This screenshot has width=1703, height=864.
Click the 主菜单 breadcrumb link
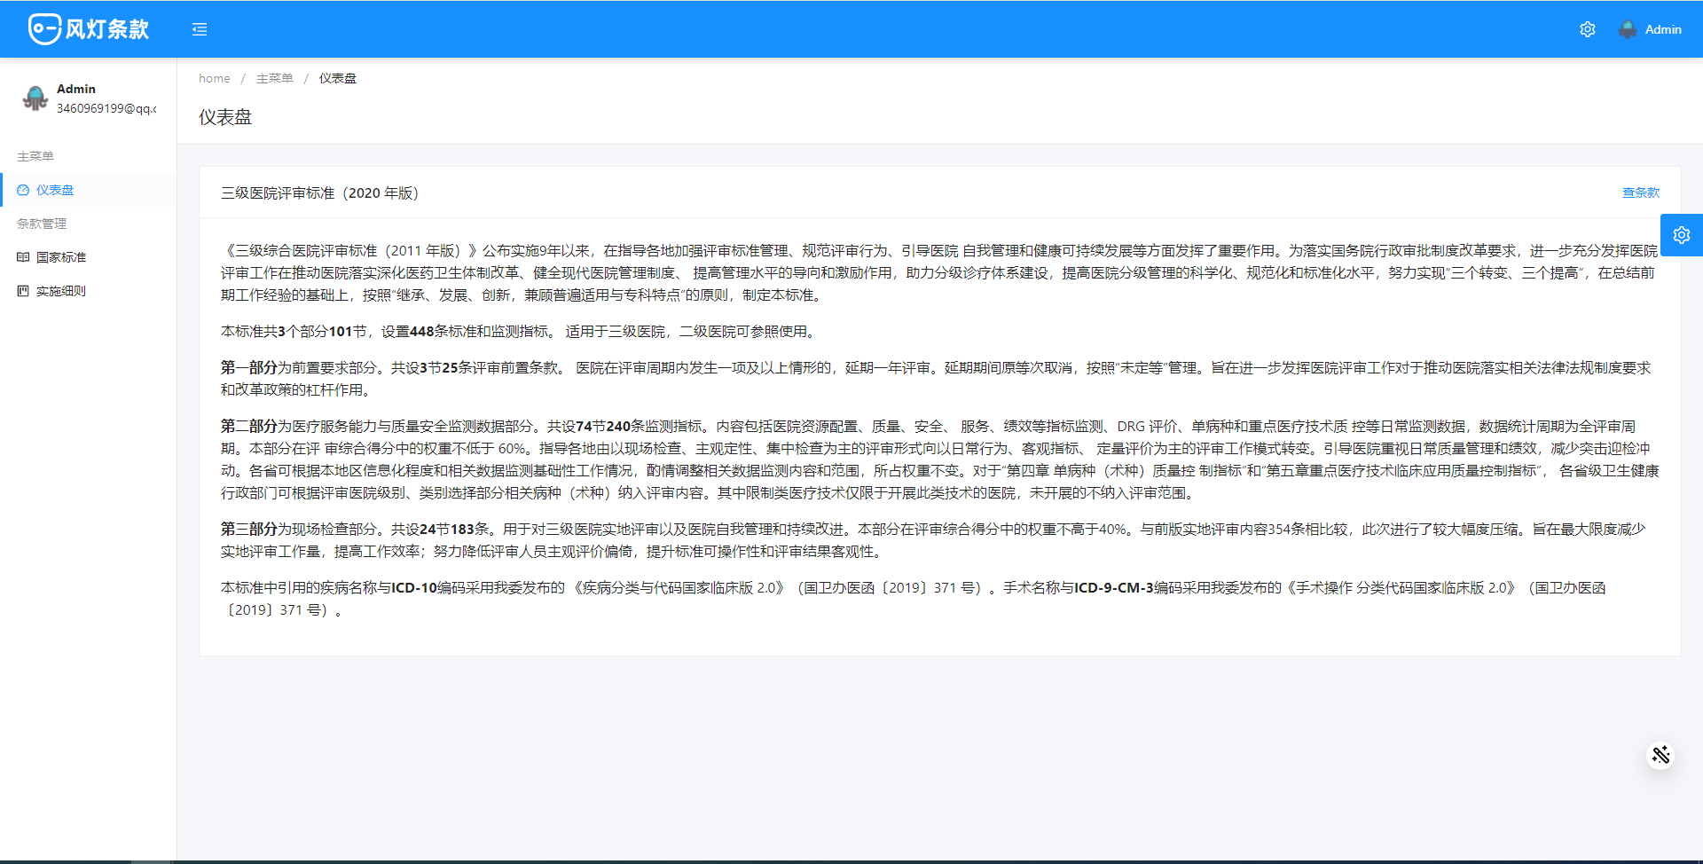pos(274,78)
